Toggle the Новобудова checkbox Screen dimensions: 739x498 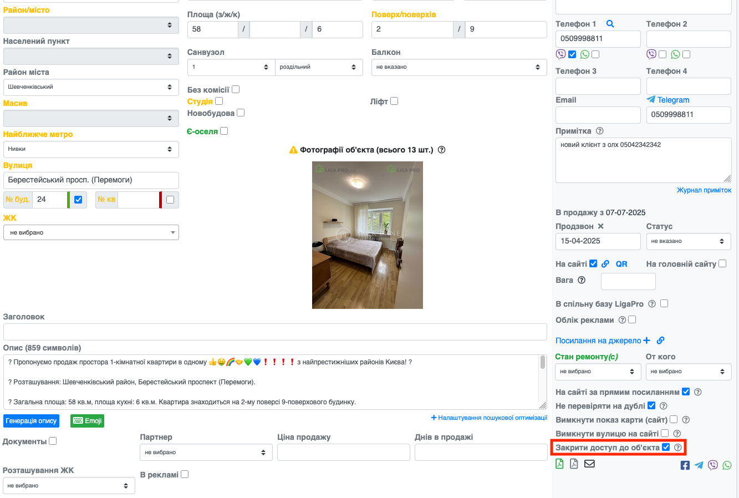241,113
